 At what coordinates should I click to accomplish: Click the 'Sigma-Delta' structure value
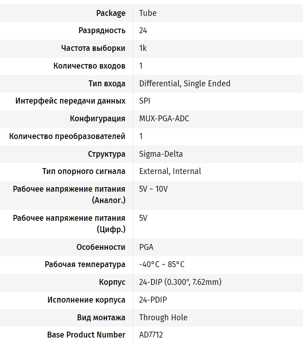161,154
